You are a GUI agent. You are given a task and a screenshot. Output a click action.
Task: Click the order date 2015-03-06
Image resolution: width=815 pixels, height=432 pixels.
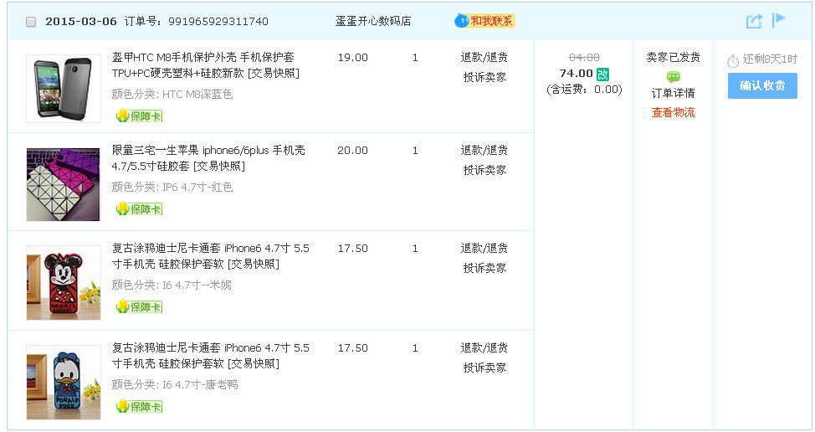point(80,21)
